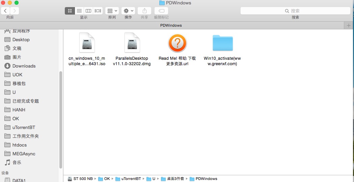Click the yellow minimize window button
354x182 pixels.
tap(10, 3)
